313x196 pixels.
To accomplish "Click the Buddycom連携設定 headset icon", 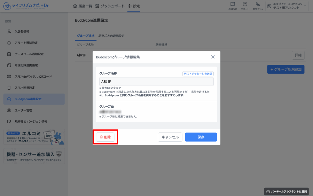I will pyautogui.click(x=9, y=99).
